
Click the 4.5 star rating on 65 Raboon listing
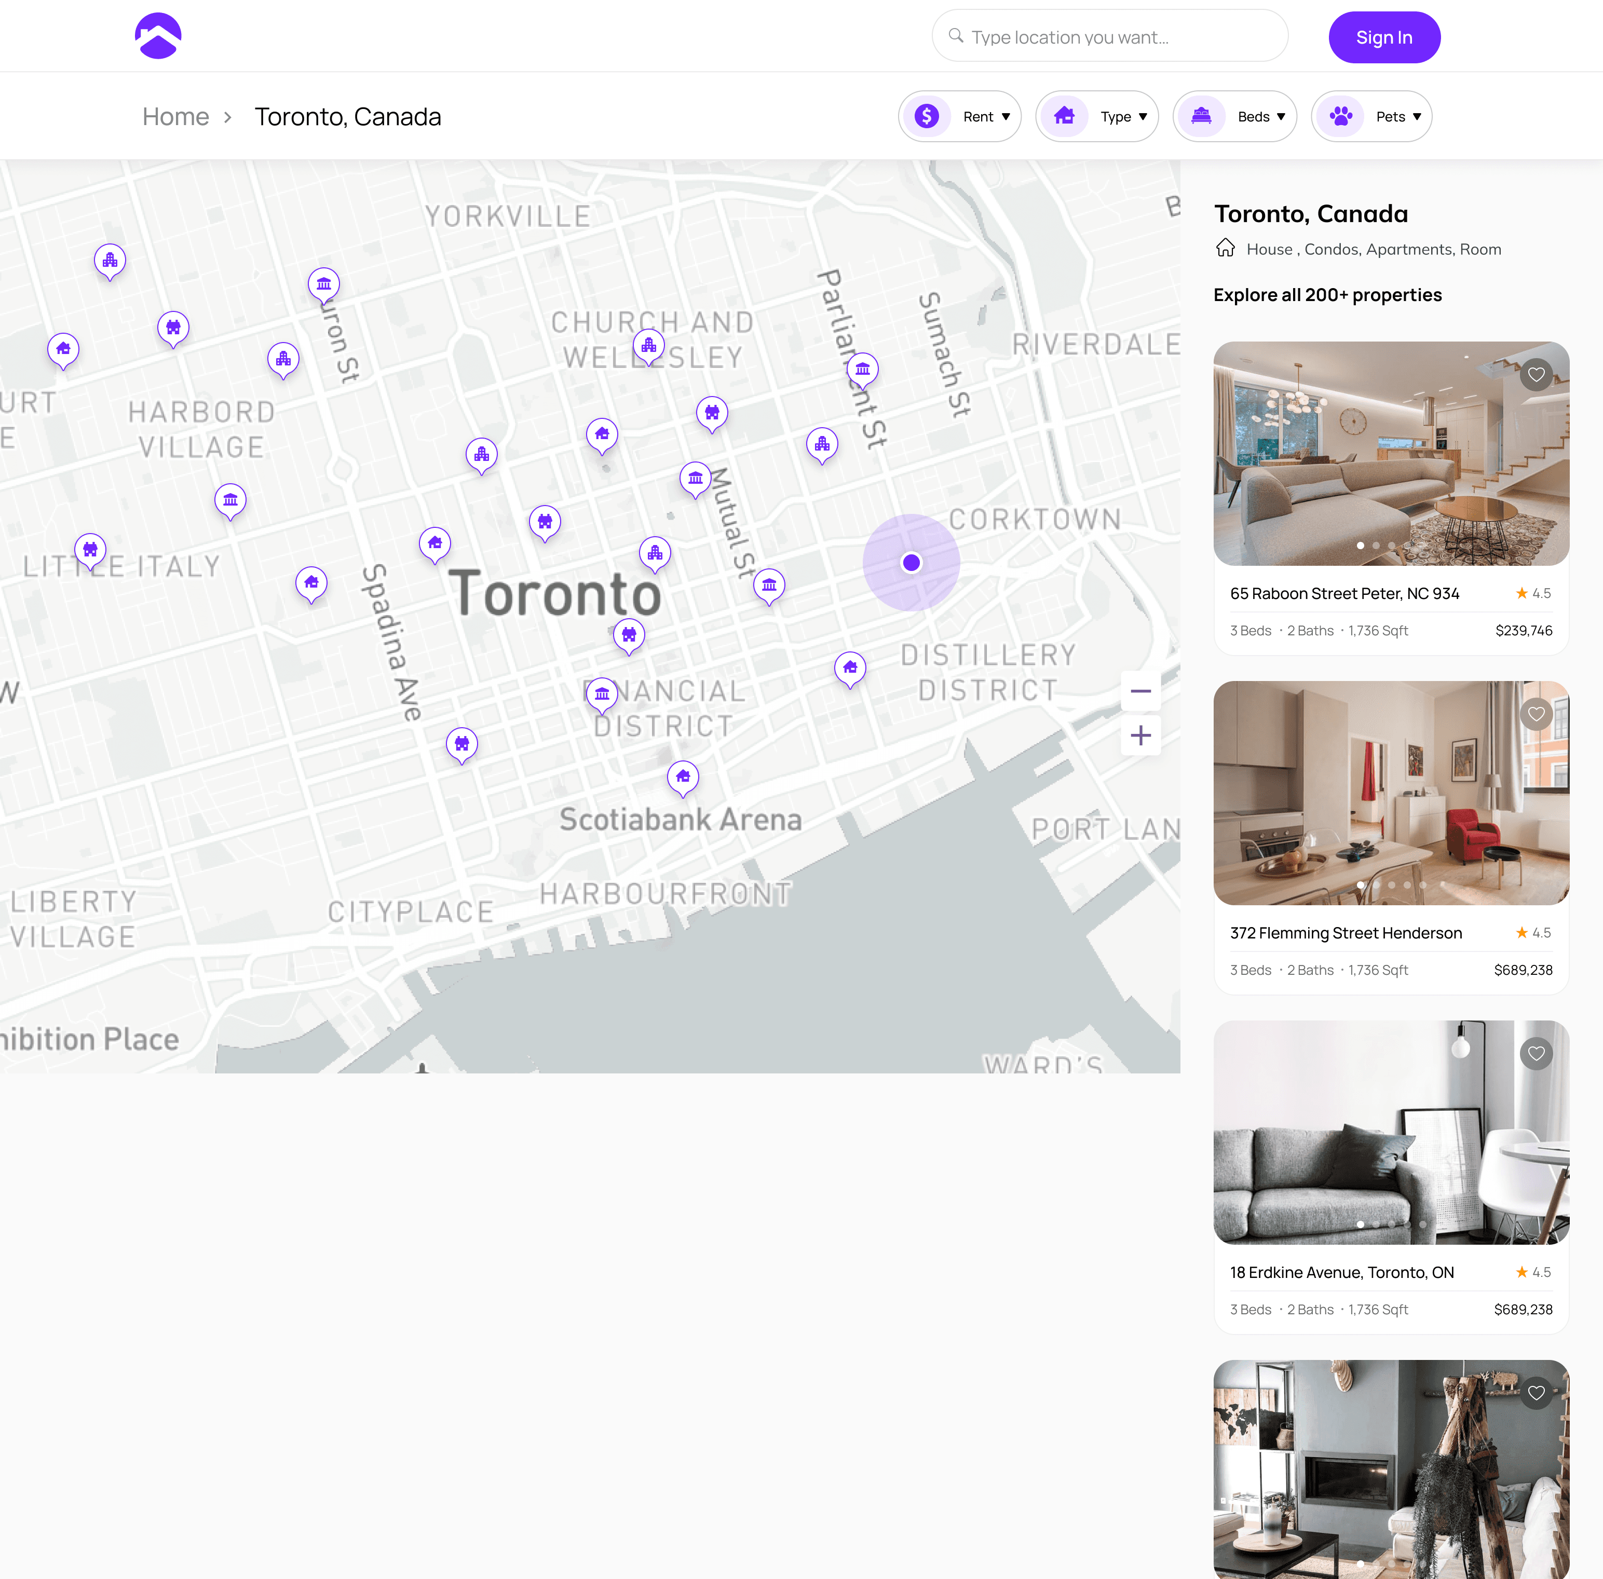[1533, 594]
